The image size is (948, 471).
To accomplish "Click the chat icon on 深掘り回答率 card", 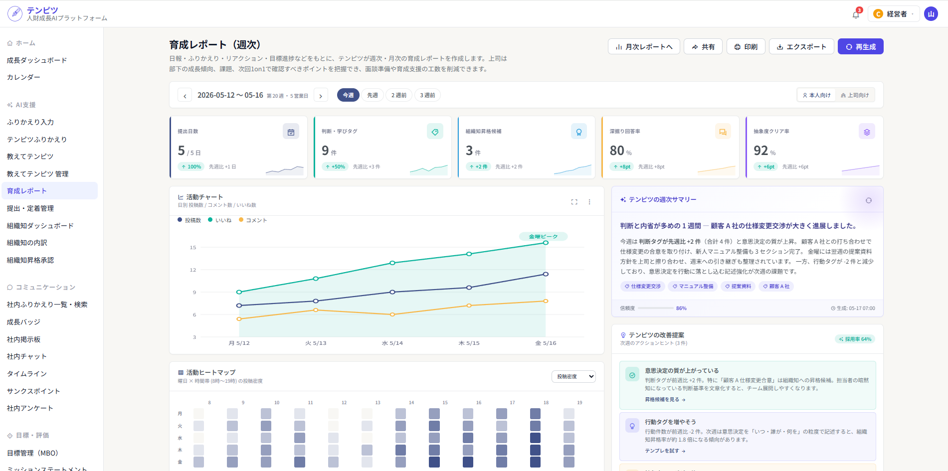I will pyautogui.click(x=723, y=132).
